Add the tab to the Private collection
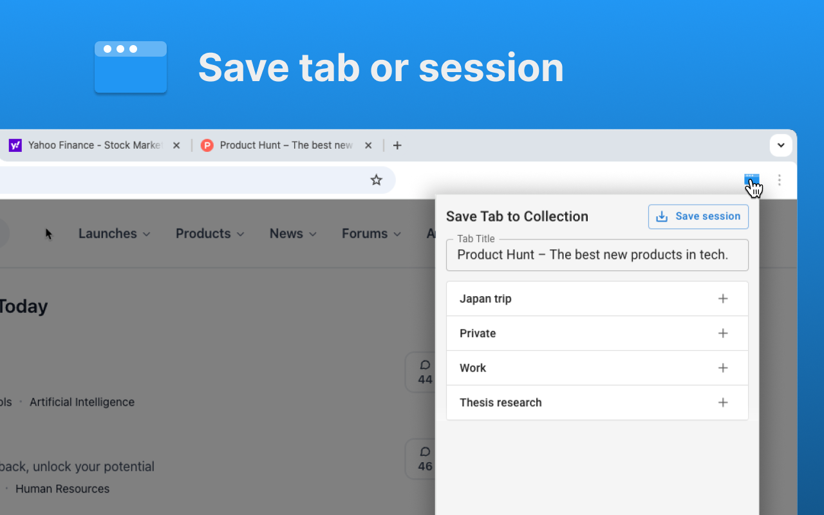 [723, 333]
